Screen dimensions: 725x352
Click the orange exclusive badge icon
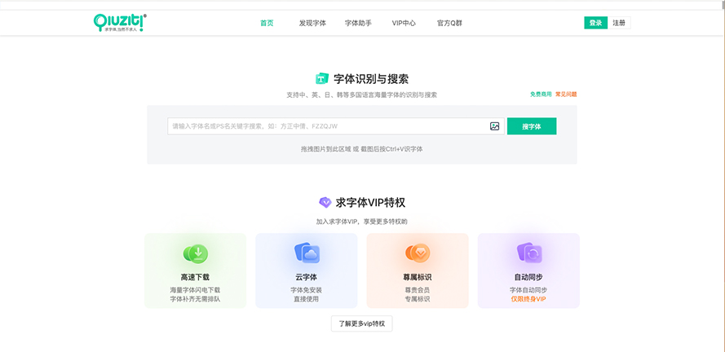pos(418,253)
